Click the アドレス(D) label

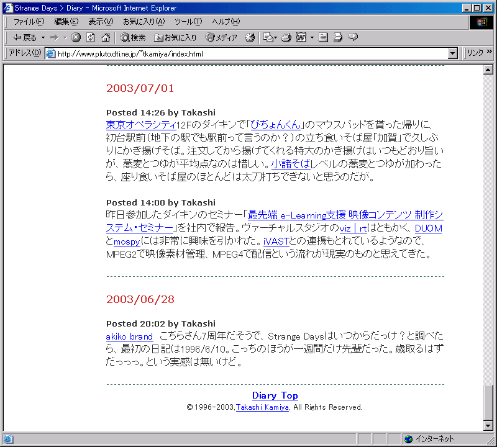tap(25, 53)
